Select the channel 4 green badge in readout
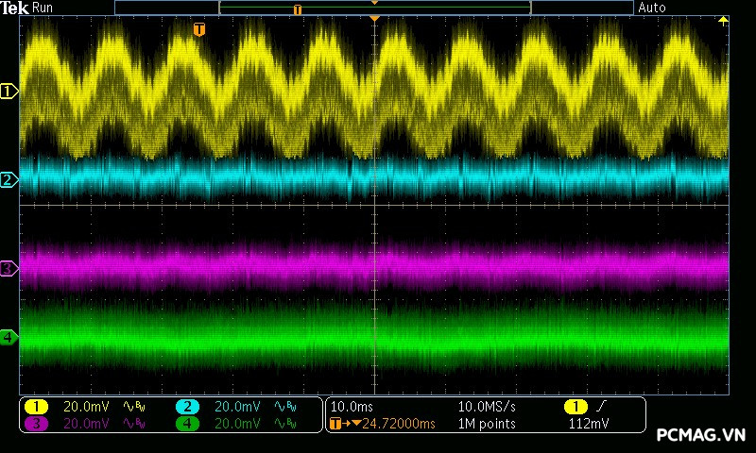The image size is (756, 453). 187,424
